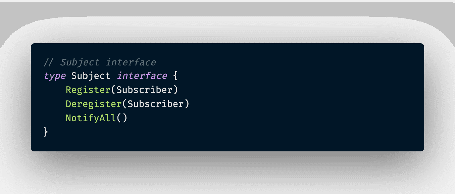Screen dimensions: 455x194
Task: Click the empty parentheses after NotifyAll
Action: click(x=122, y=118)
